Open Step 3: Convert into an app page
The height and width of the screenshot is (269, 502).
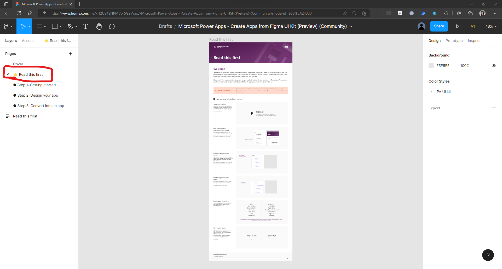click(41, 106)
